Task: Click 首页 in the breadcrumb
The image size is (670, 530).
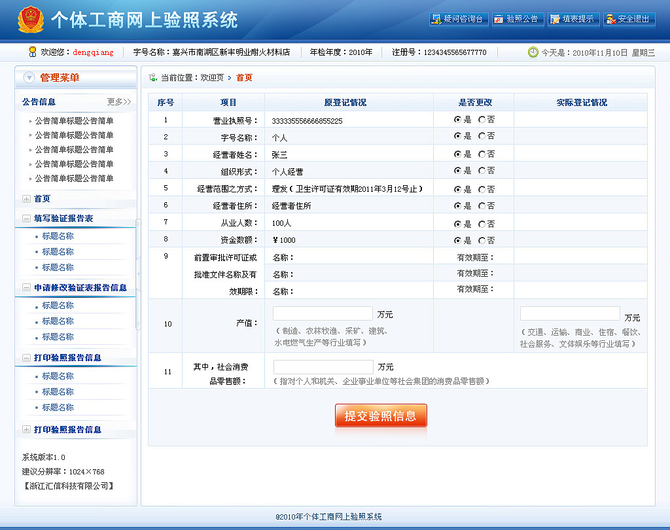Action: click(244, 77)
